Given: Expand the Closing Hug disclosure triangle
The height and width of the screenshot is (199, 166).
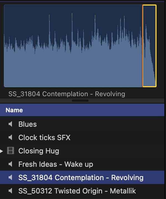Looking at the screenshot, I should click(x=1, y=151).
